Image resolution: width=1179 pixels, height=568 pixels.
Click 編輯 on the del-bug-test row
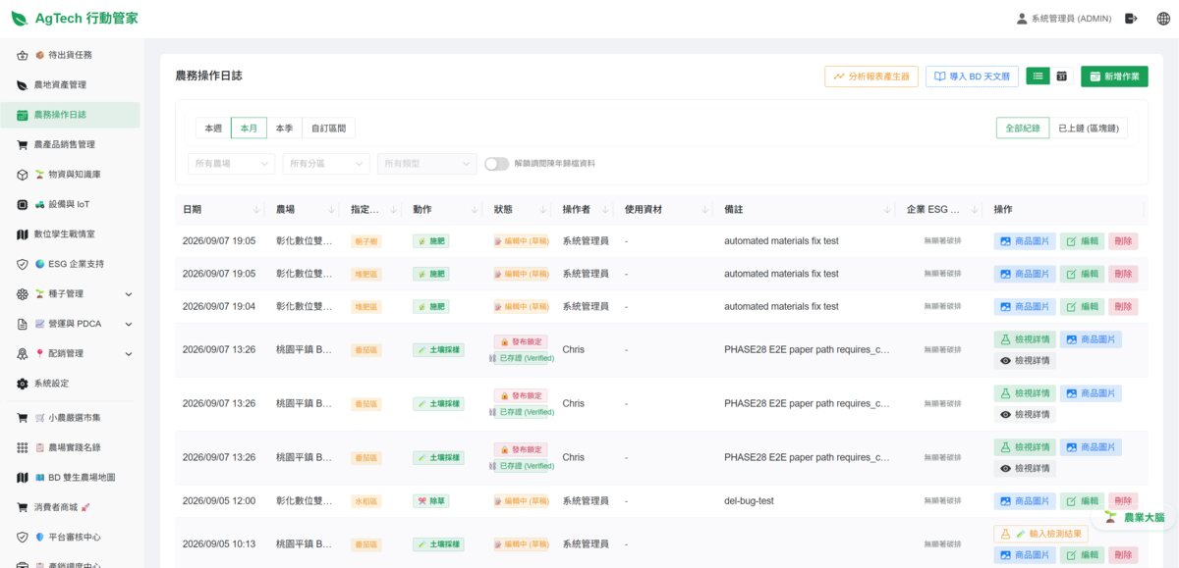click(1082, 501)
